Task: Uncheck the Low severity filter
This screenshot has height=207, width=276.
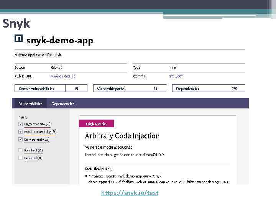Action: click(x=20, y=140)
